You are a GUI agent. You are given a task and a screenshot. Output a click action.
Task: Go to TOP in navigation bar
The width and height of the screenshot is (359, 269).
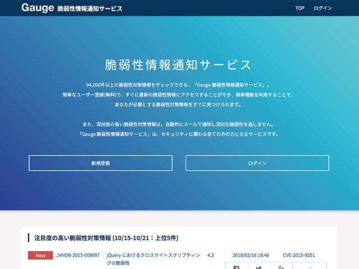300,8
